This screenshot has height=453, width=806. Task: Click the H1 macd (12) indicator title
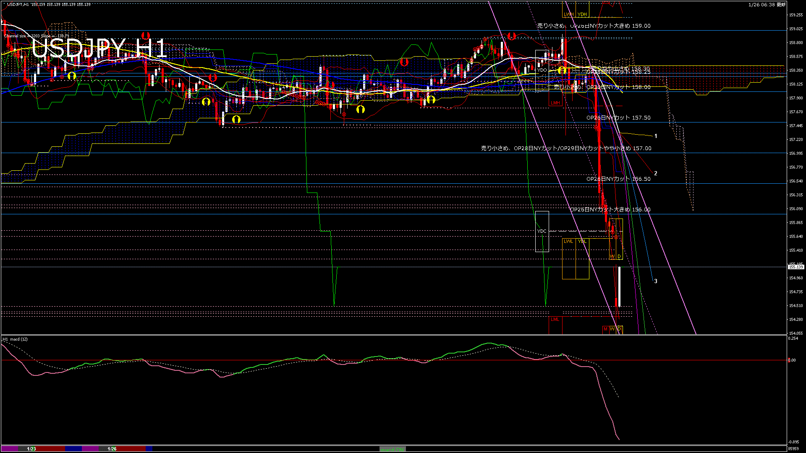click(x=15, y=339)
